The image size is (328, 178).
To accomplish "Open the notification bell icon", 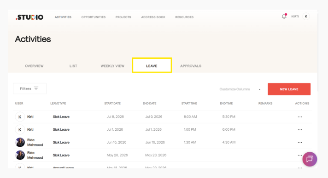I will [284, 16].
